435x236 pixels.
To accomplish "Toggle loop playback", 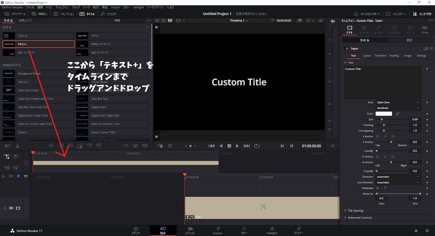I will tap(257, 146).
